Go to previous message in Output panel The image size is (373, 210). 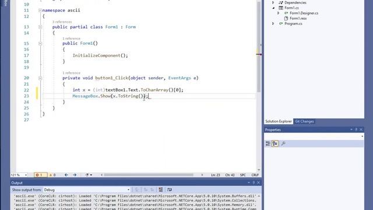[146, 190]
